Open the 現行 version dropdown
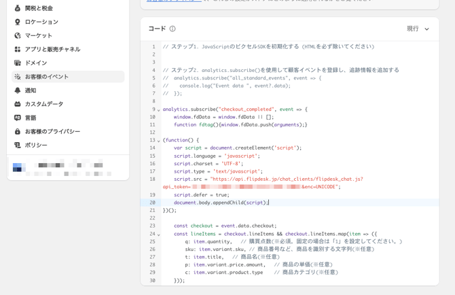The height and width of the screenshot is (295, 455). (418, 29)
